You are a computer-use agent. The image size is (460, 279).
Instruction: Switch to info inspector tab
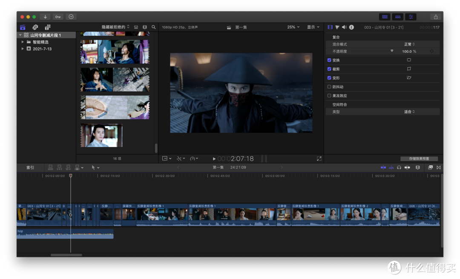point(351,27)
